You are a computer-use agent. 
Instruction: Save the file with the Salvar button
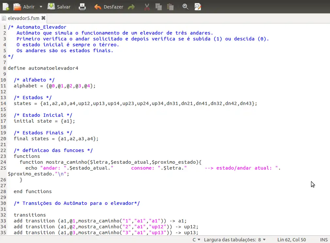pyautogui.click(x=59, y=7)
